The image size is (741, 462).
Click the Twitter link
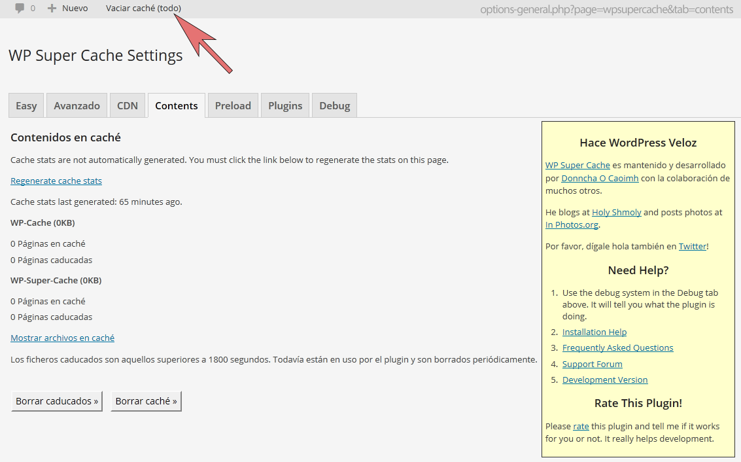point(693,246)
